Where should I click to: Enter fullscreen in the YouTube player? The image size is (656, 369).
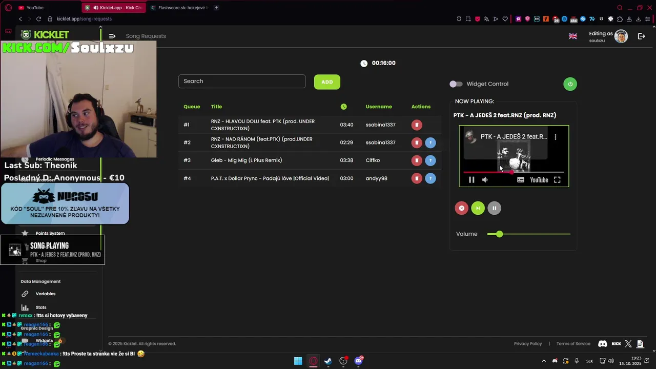(x=557, y=180)
